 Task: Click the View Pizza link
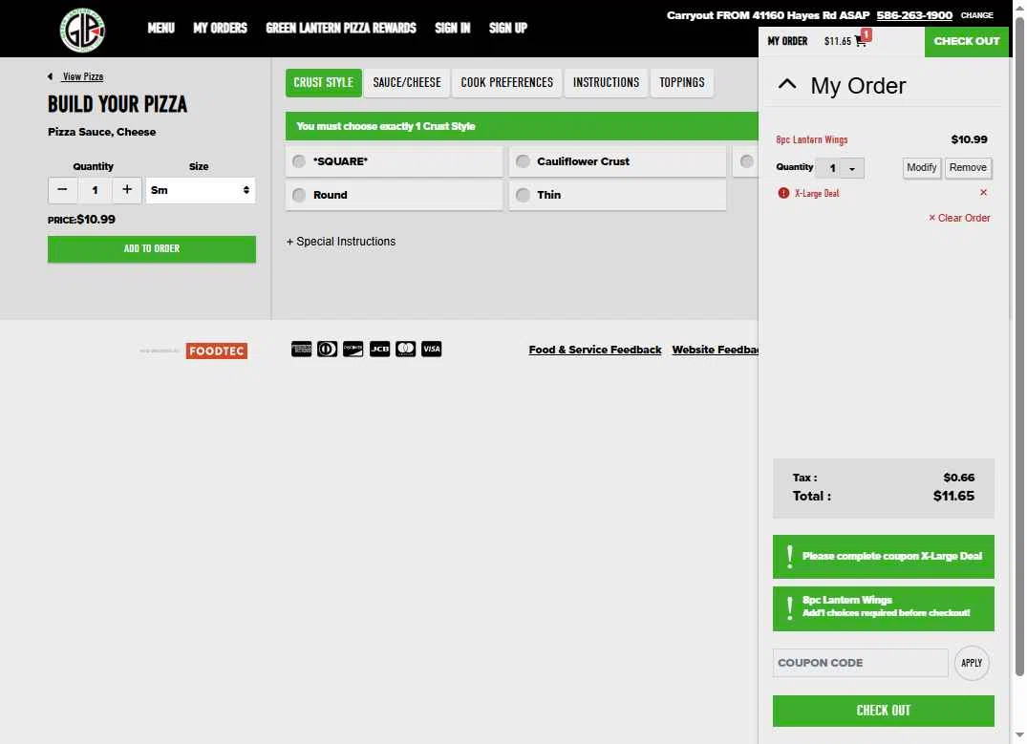83,76
